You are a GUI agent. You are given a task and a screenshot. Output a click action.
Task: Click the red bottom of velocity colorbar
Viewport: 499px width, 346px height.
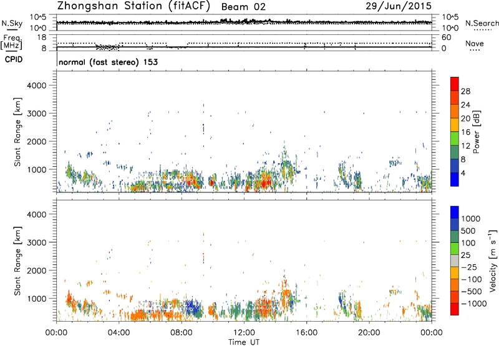click(455, 309)
